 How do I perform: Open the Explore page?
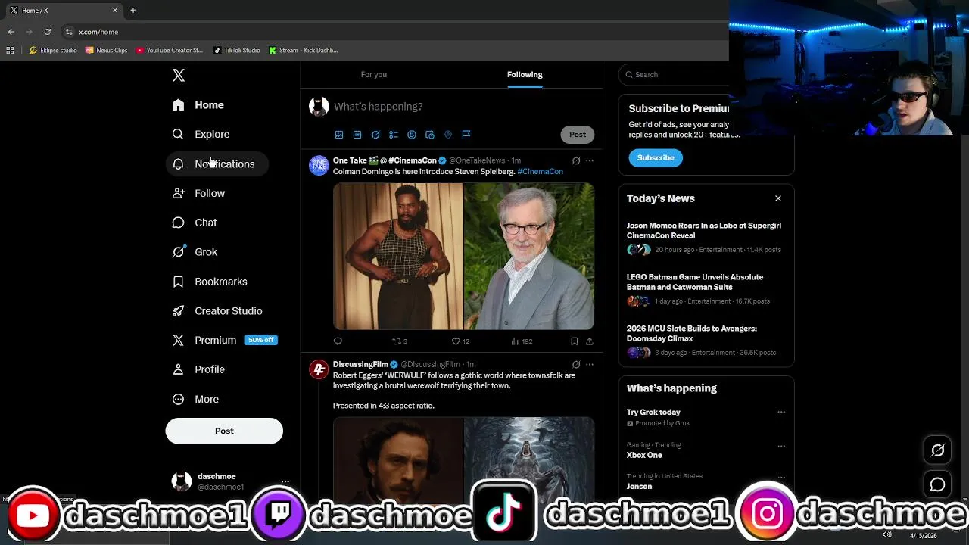pos(201,134)
